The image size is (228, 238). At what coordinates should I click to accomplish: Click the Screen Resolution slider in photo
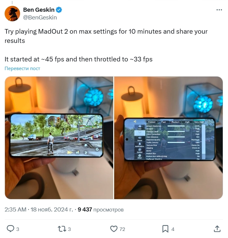coord(176,126)
